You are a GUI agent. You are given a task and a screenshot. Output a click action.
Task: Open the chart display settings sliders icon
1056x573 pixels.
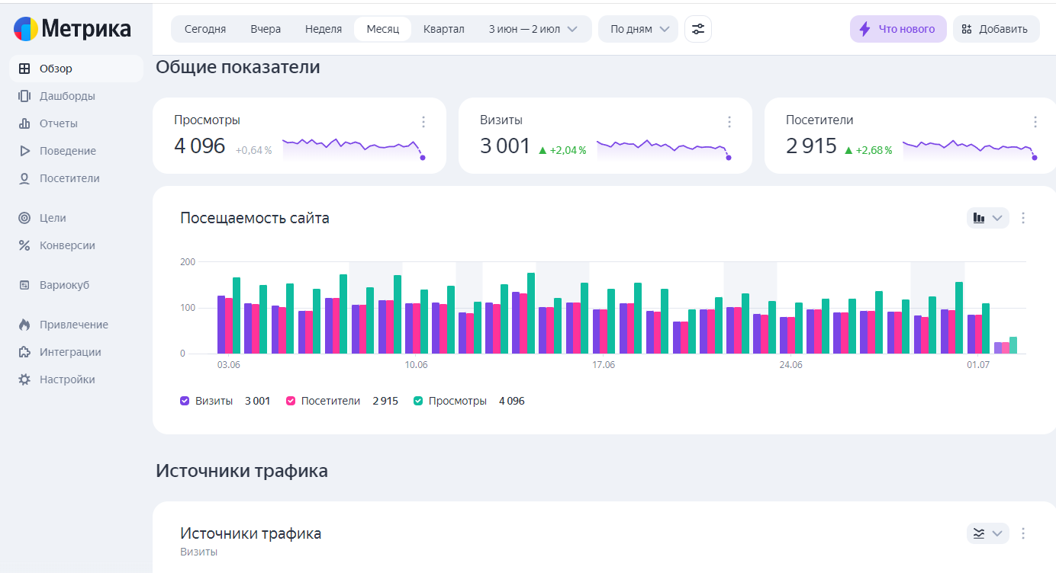tap(697, 28)
